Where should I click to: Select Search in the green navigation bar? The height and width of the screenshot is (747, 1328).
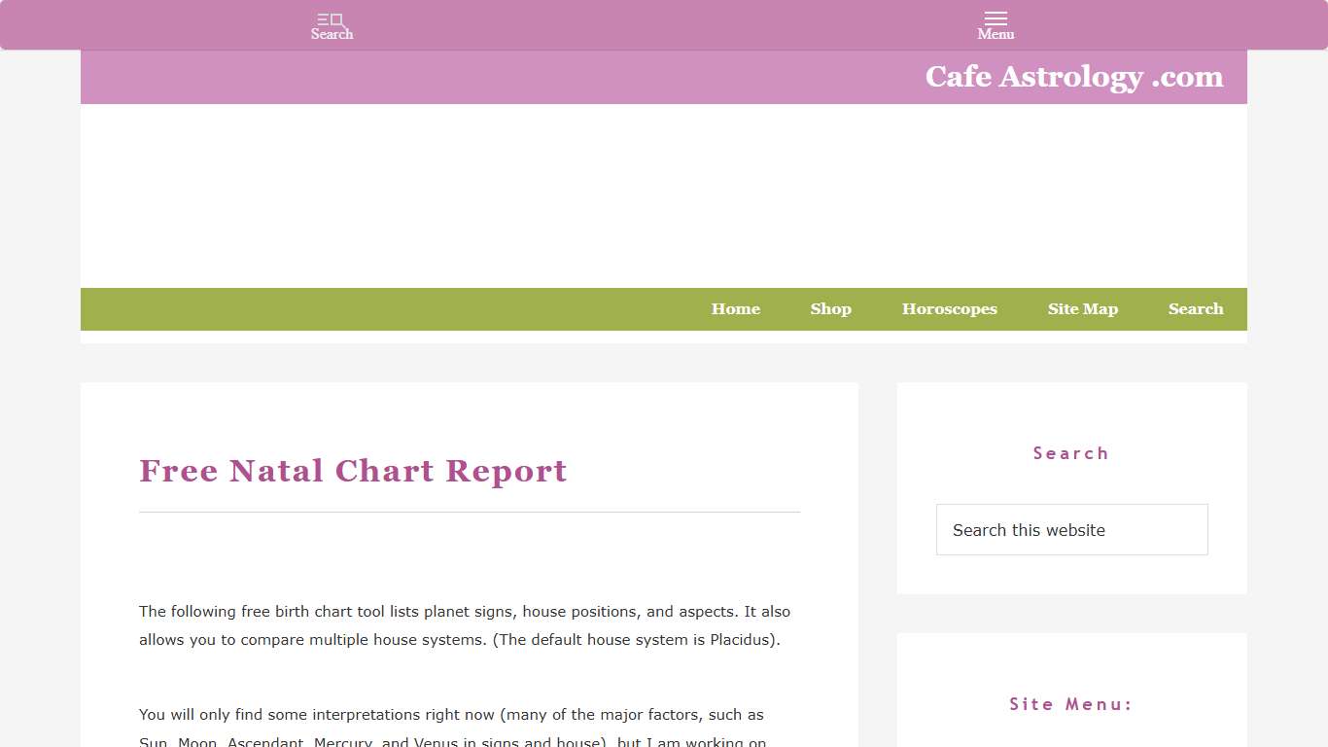point(1195,308)
